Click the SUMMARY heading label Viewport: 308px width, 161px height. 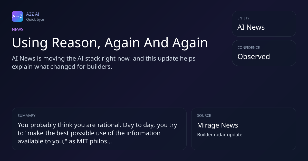point(26,116)
